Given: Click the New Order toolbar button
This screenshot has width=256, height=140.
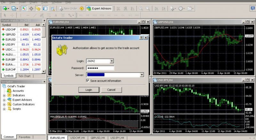Looking at the screenshot, I should 68,9.
